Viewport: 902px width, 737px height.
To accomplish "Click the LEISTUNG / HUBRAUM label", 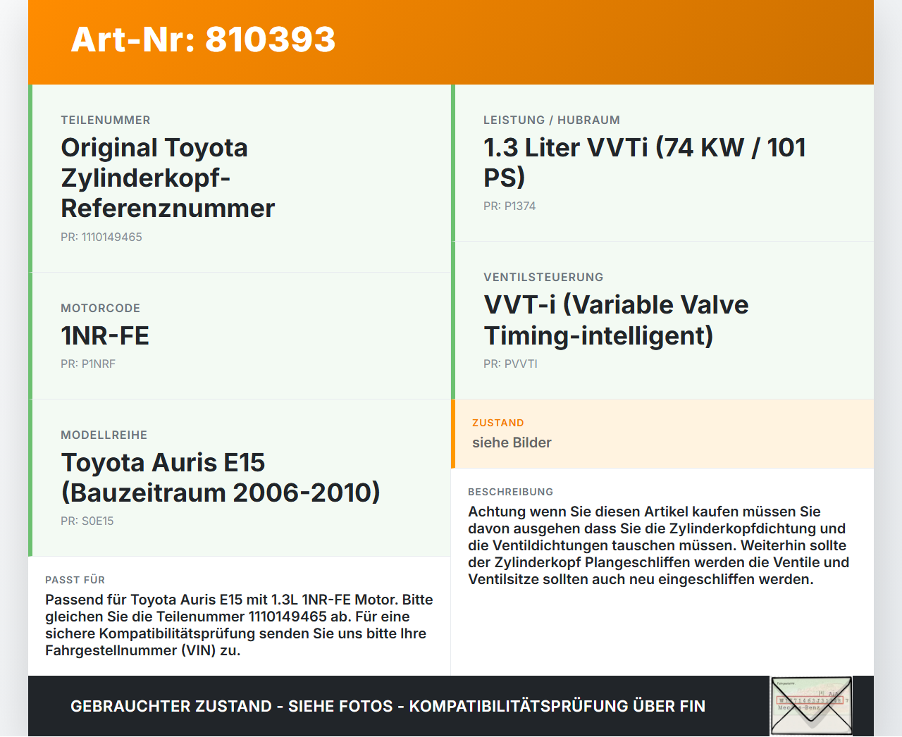I will tap(552, 120).
